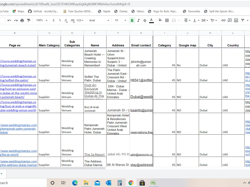This screenshot has height=187, width=250.
Task: Increase decimal places
Action: pos(72,20)
